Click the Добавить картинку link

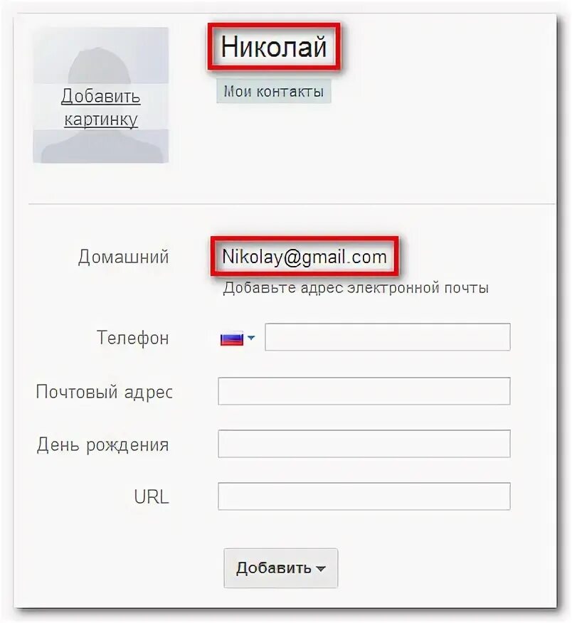(100, 107)
